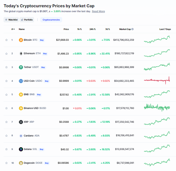The height and width of the screenshot is (171, 176).
Task: Click the XRP black logo icon
Action: point(21,122)
